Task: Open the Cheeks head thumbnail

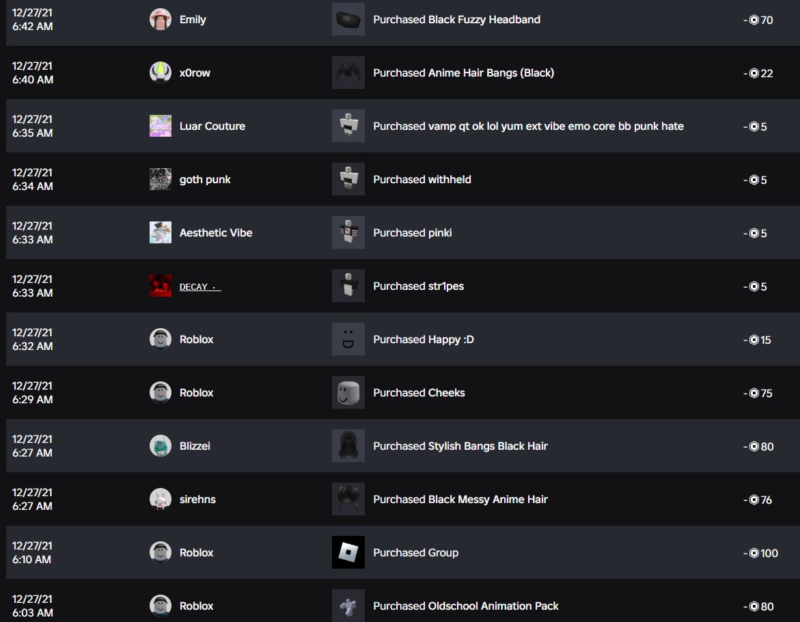Action: click(348, 392)
